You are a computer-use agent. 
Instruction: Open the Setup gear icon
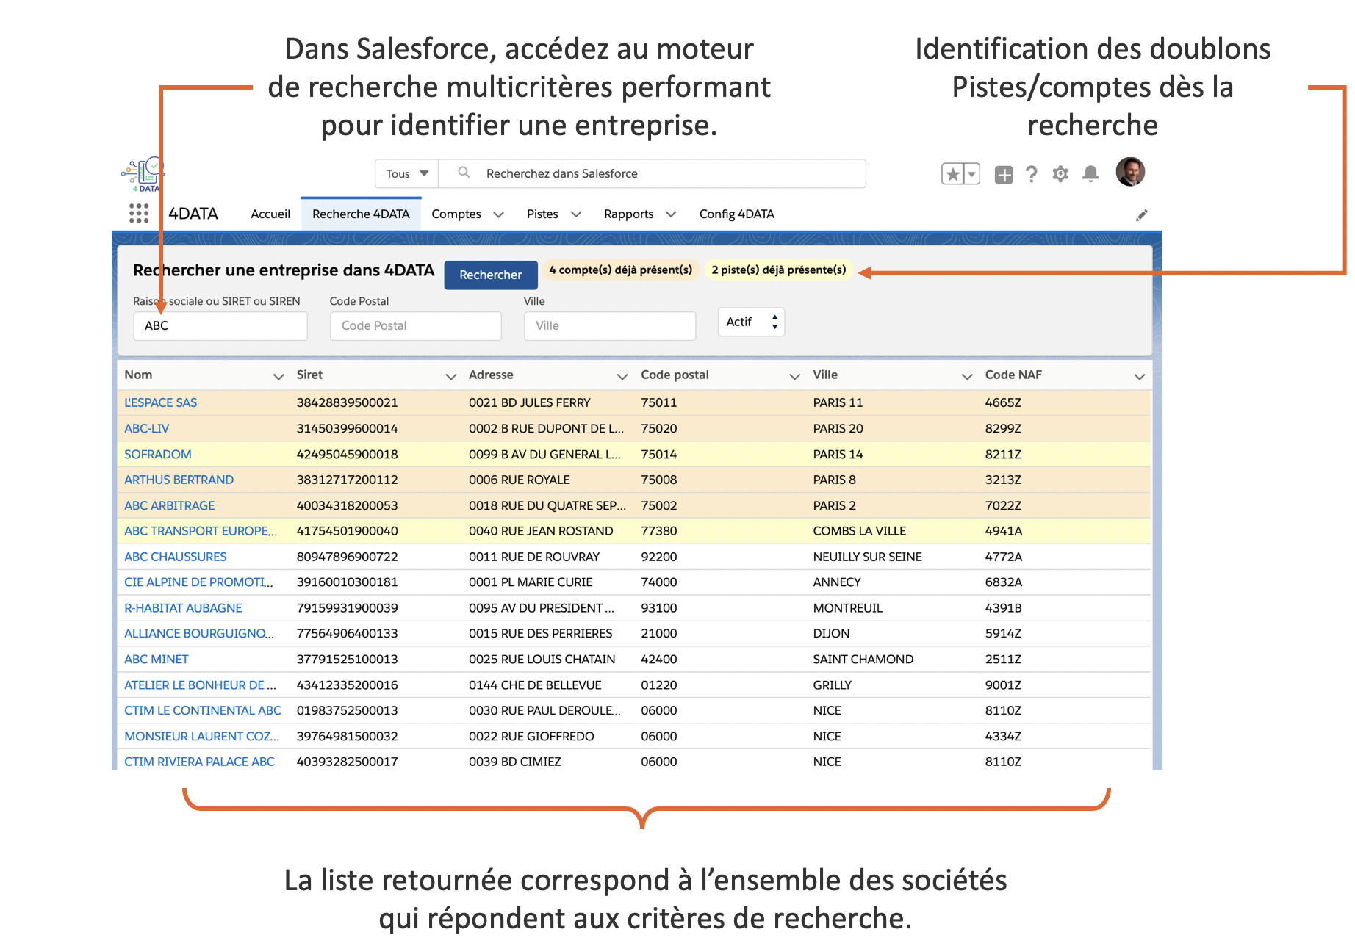coord(1060,174)
